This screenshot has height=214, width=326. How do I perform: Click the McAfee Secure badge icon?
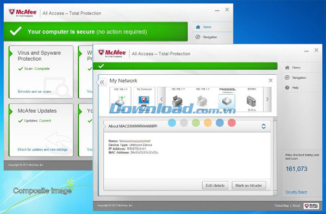coord(311,206)
